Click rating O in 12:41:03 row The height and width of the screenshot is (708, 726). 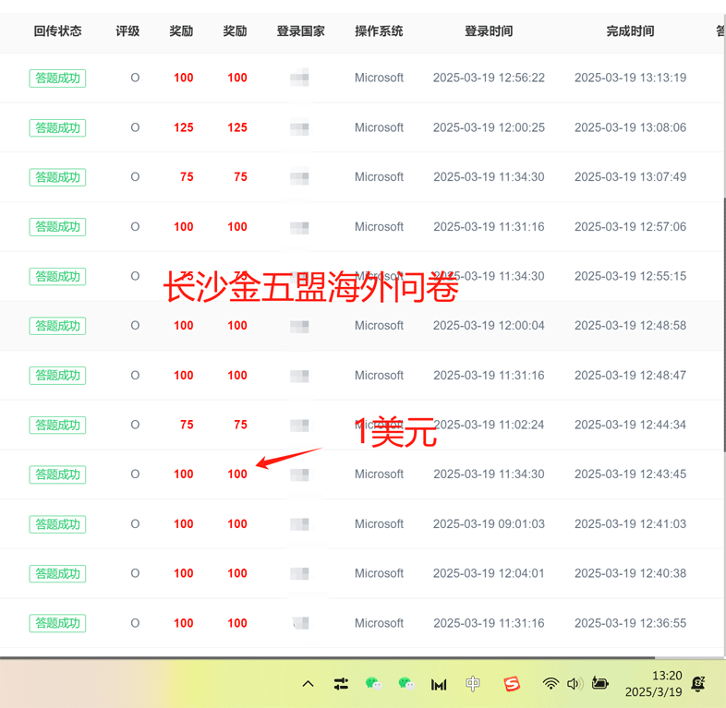135,523
